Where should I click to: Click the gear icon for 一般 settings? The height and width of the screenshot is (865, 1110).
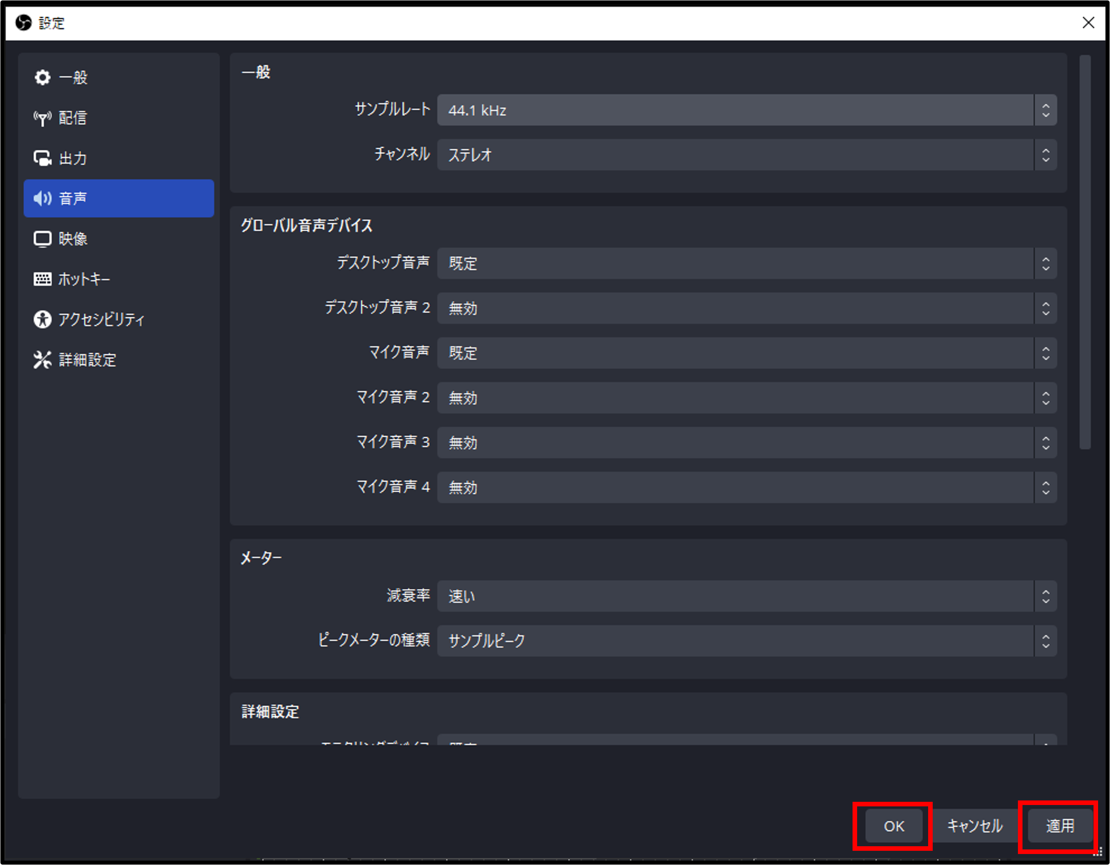[x=42, y=78]
